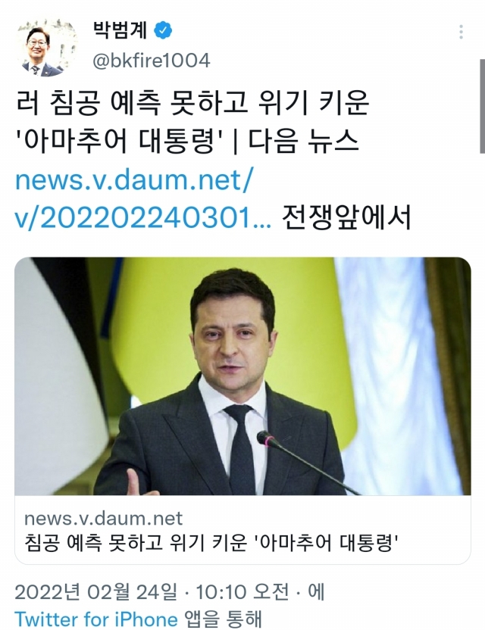The width and height of the screenshot is (485, 630).
Task: Click the display name 박범계
Action: click(x=120, y=30)
